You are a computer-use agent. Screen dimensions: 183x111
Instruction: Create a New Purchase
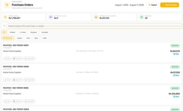(x=170, y=5)
